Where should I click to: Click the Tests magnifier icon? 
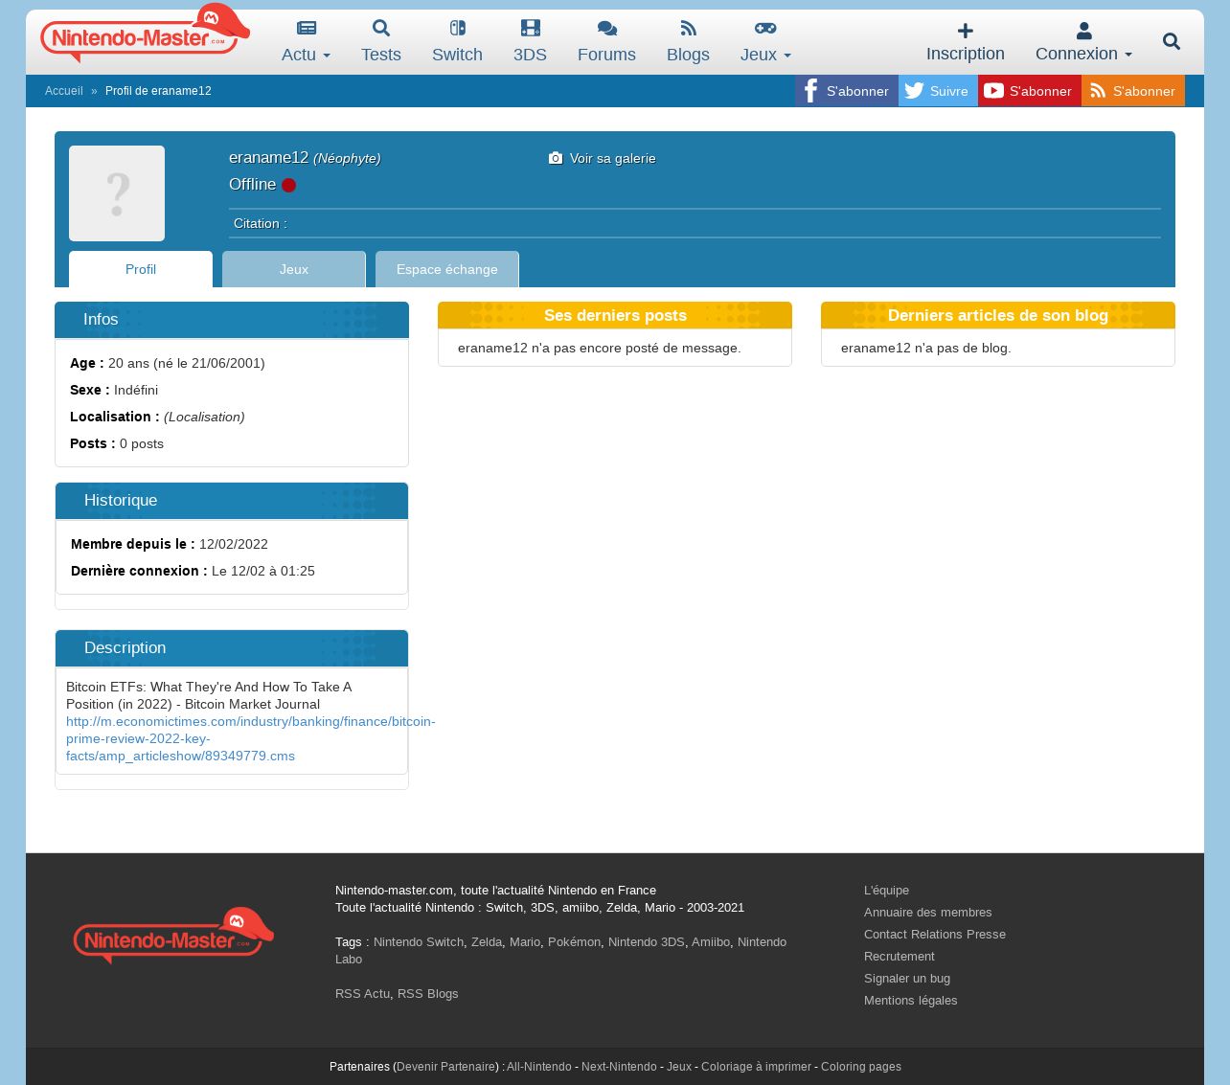tap(381, 29)
